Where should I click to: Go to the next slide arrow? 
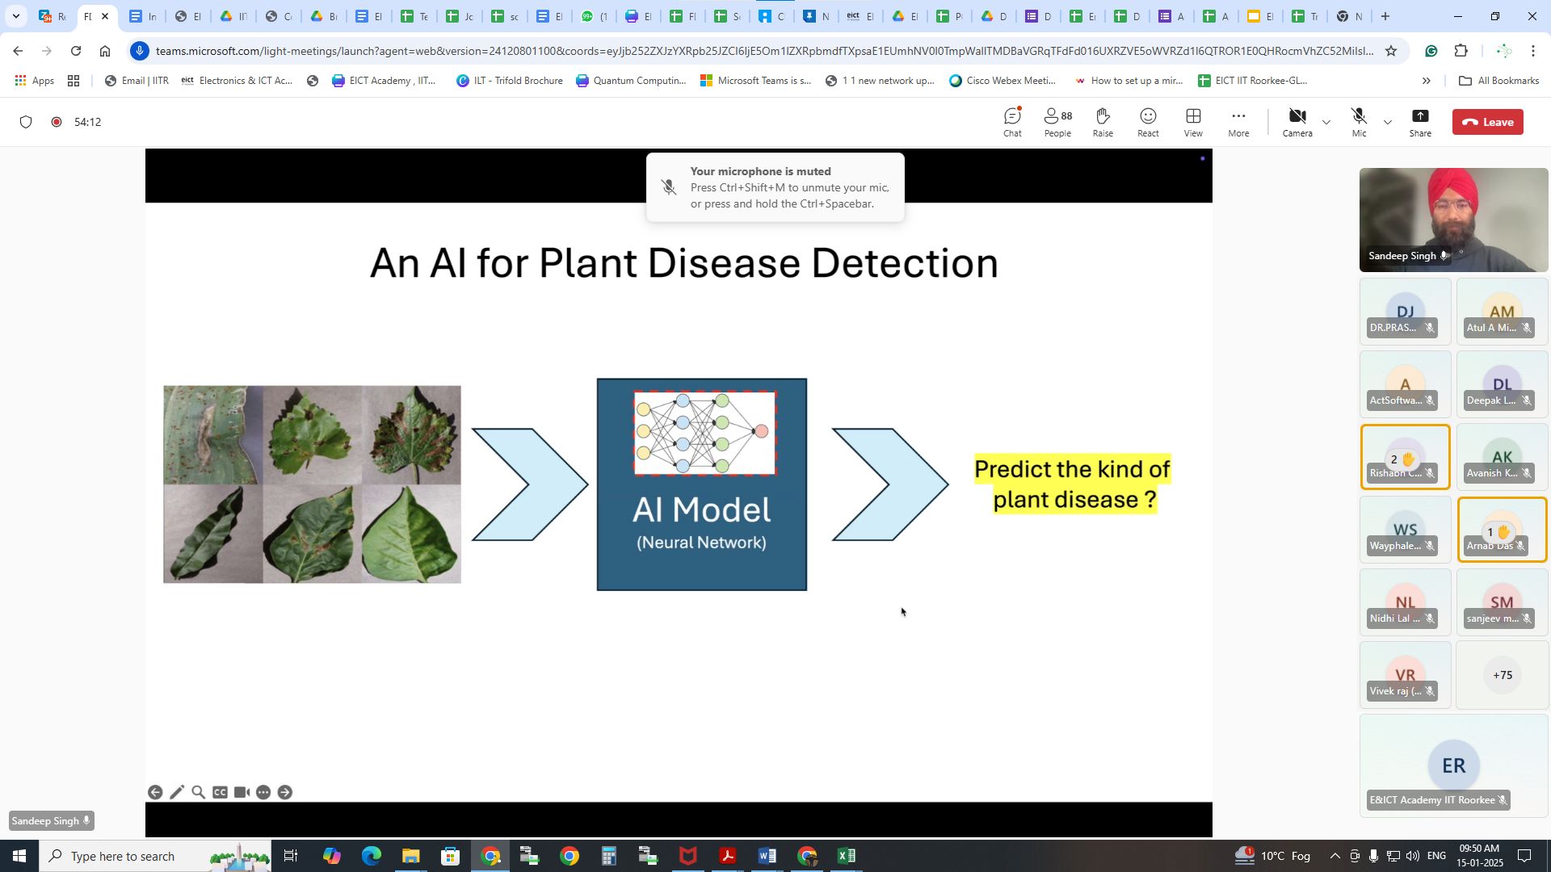(x=284, y=793)
